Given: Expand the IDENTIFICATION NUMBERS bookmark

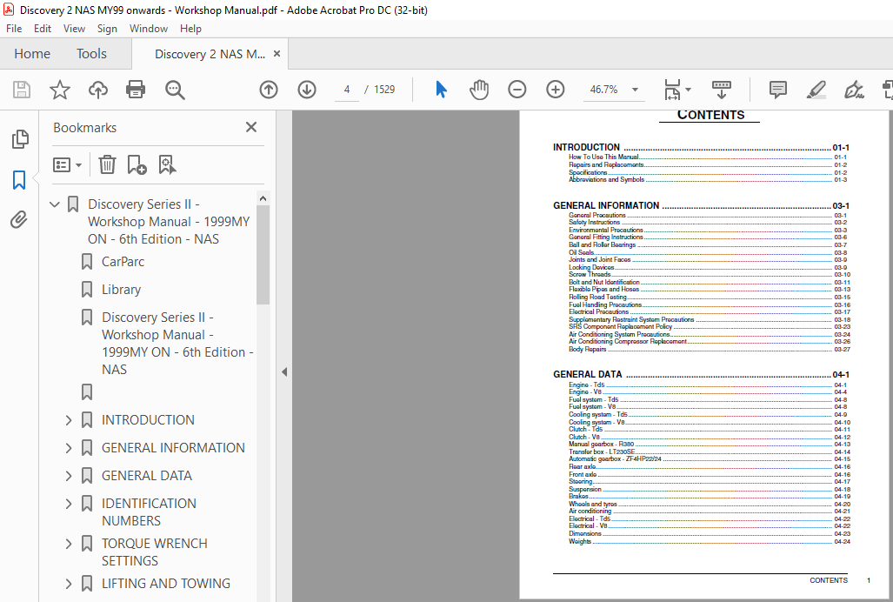Looking at the screenshot, I should [x=69, y=504].
